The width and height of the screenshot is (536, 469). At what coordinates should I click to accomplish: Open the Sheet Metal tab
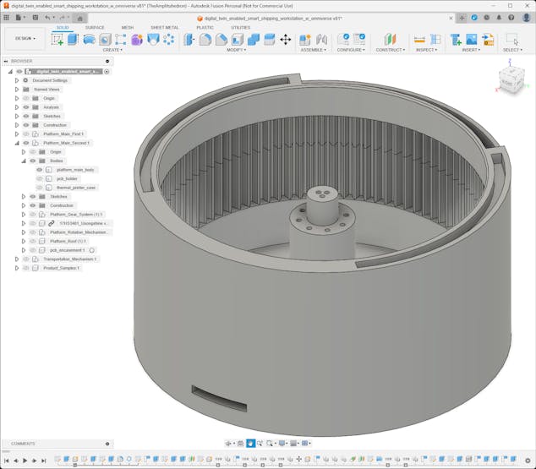click(164, 27)
